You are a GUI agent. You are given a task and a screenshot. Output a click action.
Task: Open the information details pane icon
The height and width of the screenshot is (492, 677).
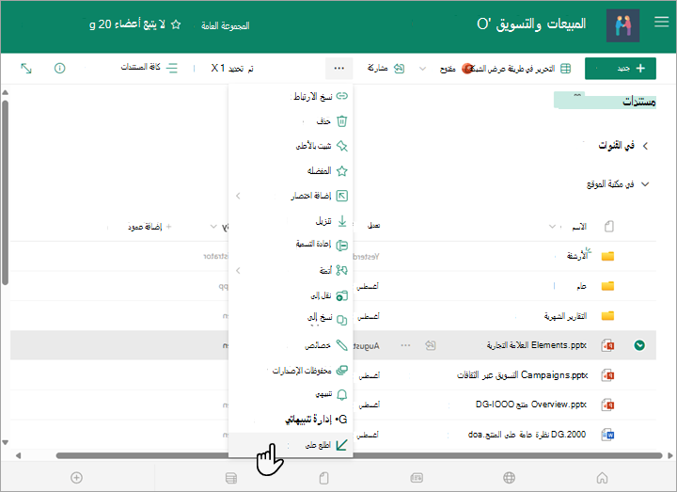[59, 69]
